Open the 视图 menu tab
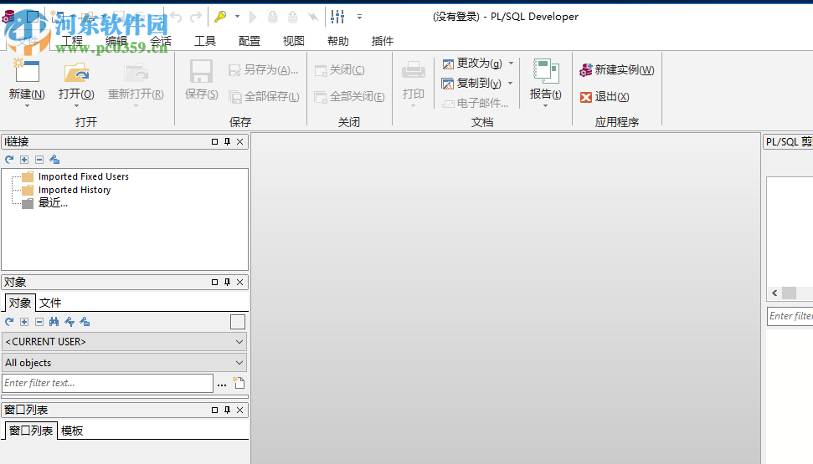Image resolution: width=813 pixels, height=464 pixels. pos(294,41)
